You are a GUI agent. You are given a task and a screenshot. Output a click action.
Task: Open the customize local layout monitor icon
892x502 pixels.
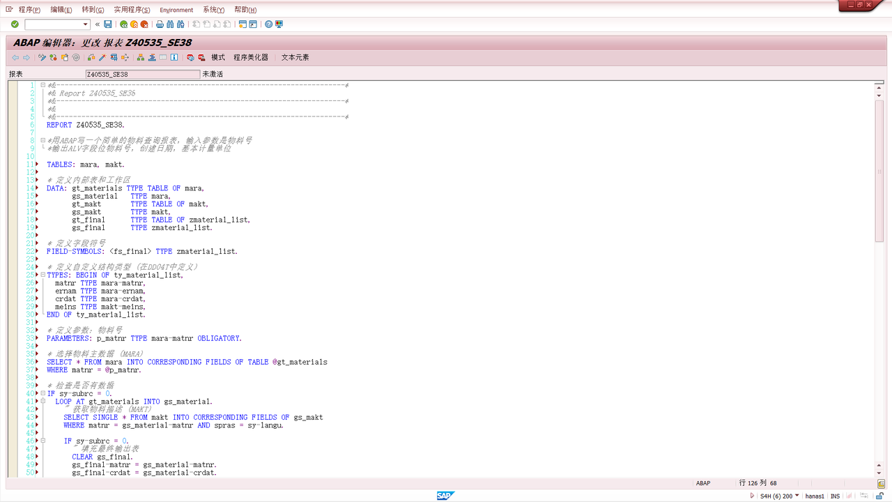[279, 24]
